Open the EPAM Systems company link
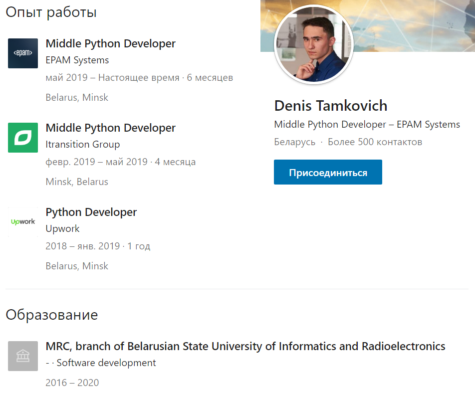 [77, 60]
